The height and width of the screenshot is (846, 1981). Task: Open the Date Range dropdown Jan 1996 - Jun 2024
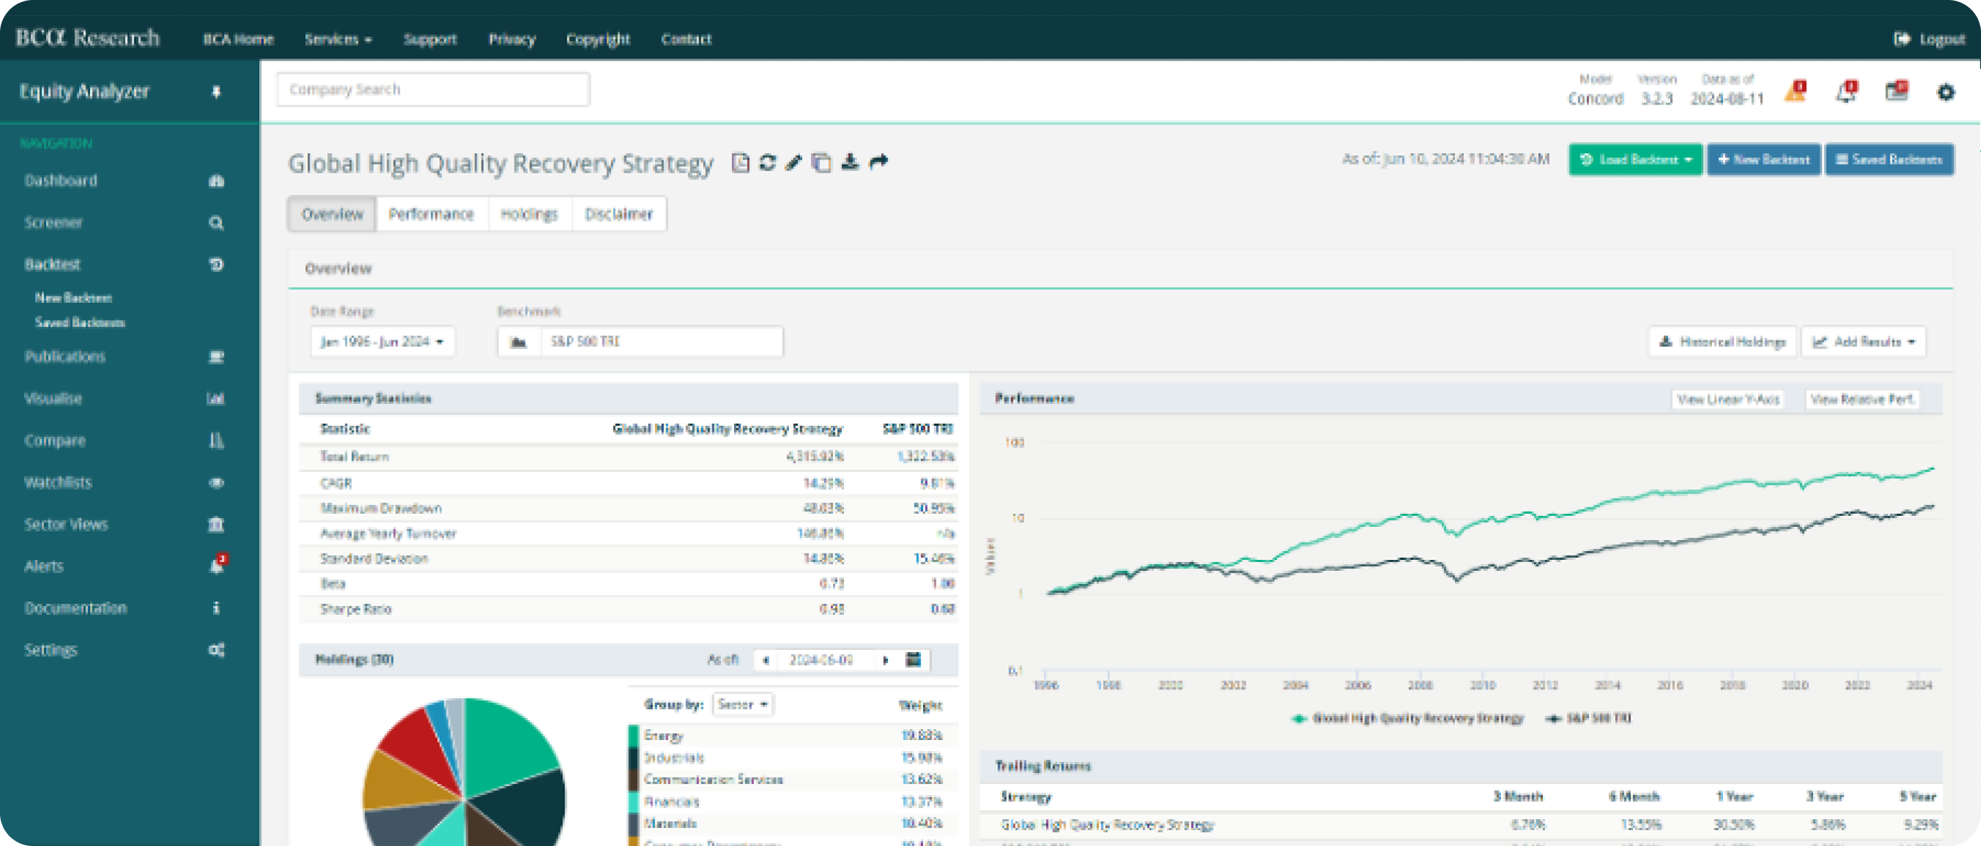[x=382, y=341]
